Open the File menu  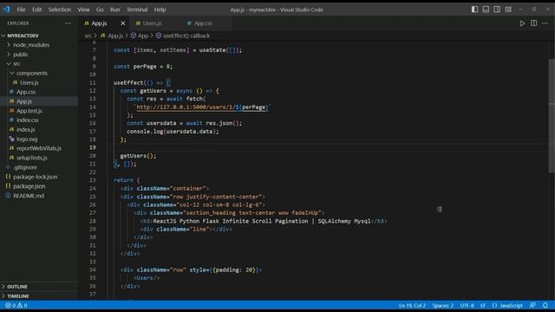(x=21, y=10)
